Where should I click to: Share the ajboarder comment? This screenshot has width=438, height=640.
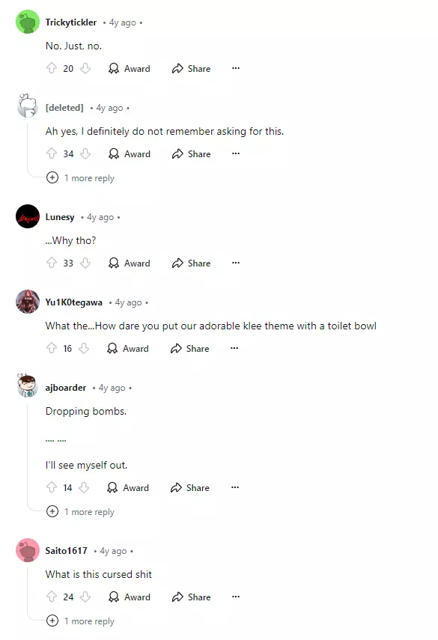point(190,488)
